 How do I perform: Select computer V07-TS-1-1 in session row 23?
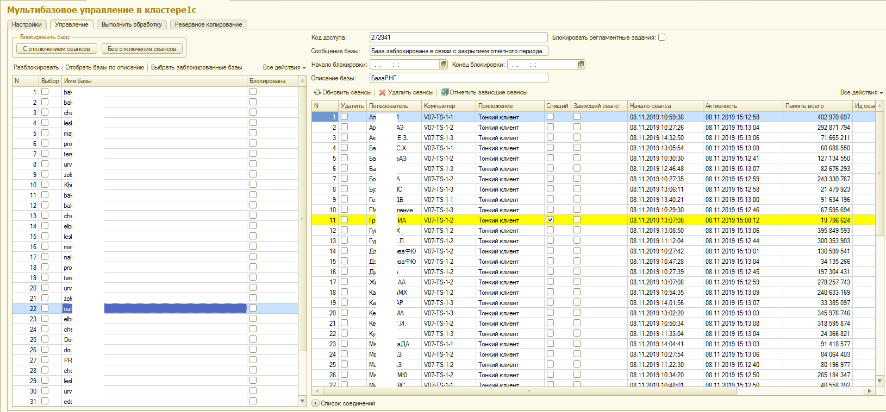[449, 344]
